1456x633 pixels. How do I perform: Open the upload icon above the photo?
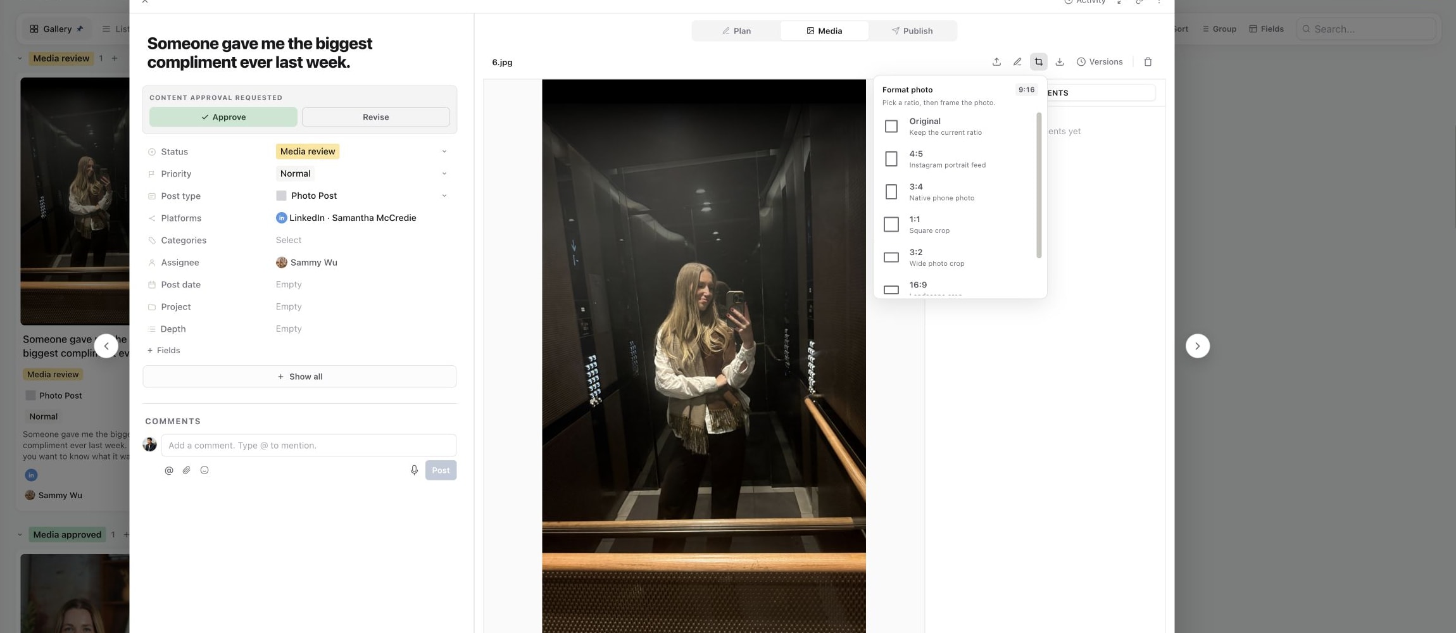tap(996, 62)
